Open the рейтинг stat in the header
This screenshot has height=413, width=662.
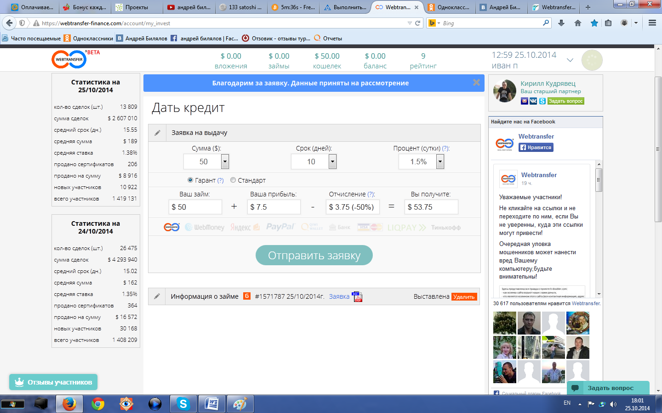click(423, 61)
